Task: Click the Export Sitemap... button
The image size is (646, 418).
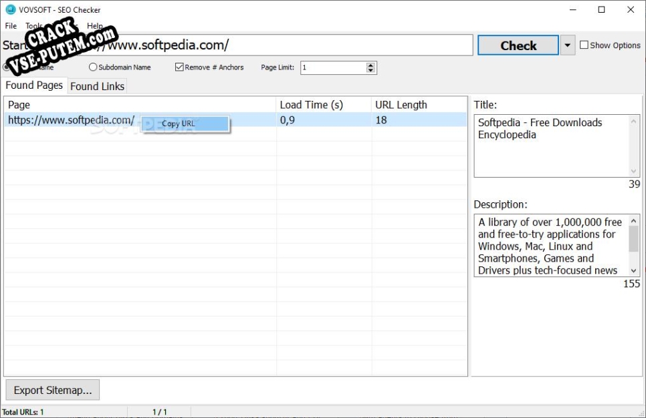Action: 53,390
